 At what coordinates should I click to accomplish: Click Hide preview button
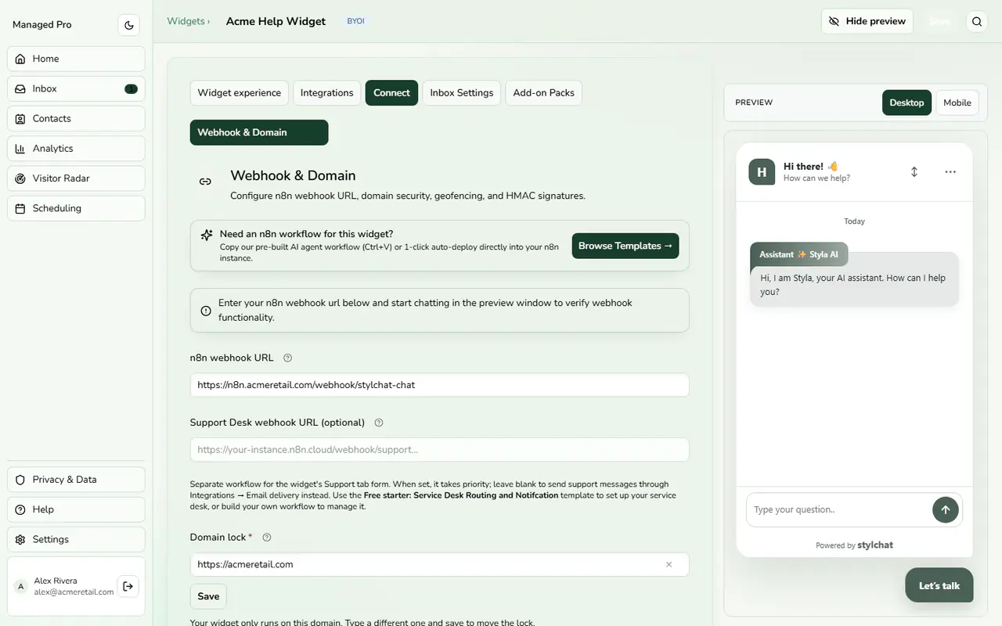tap(867, 21)
